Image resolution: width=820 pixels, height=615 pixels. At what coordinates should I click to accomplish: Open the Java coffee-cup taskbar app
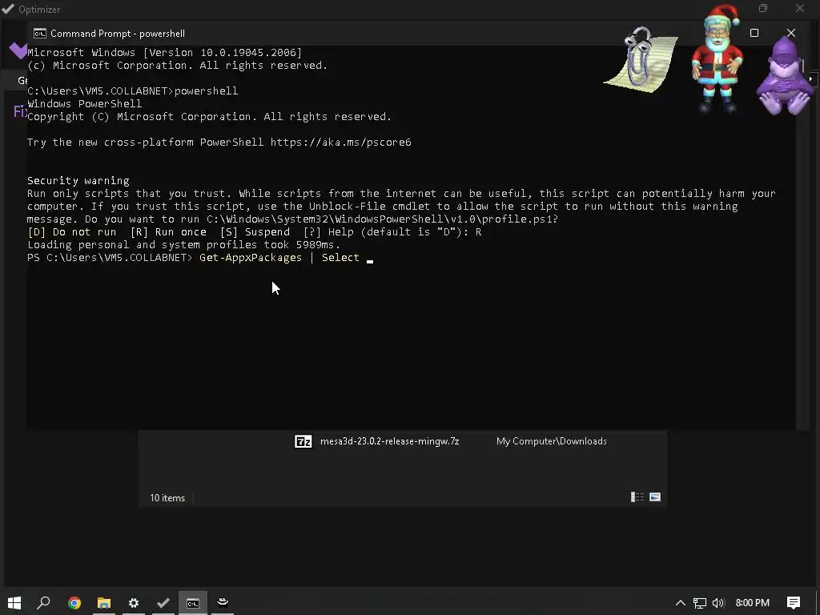[x=223, y=602]
